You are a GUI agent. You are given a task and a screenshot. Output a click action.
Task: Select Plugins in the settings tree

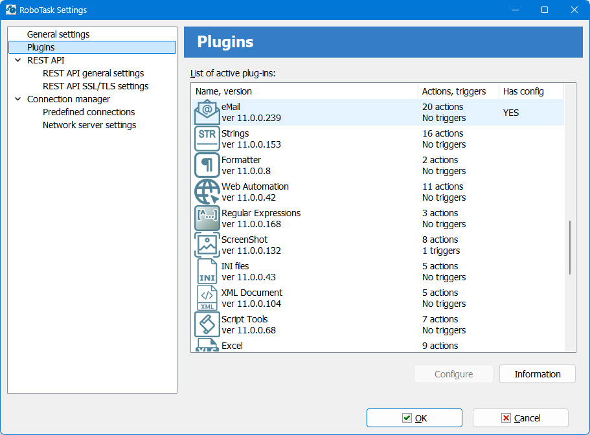92,47
